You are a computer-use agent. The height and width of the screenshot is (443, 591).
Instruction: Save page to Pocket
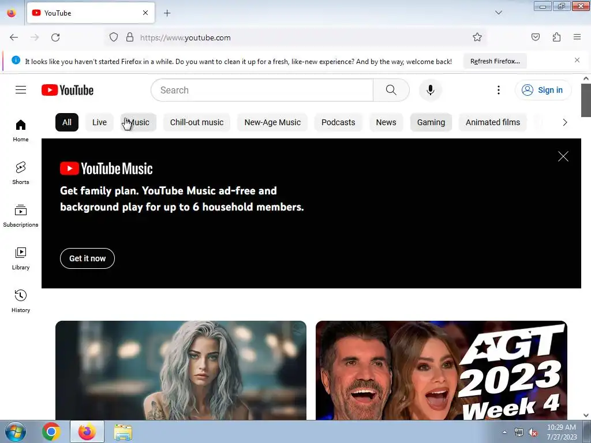536,37
